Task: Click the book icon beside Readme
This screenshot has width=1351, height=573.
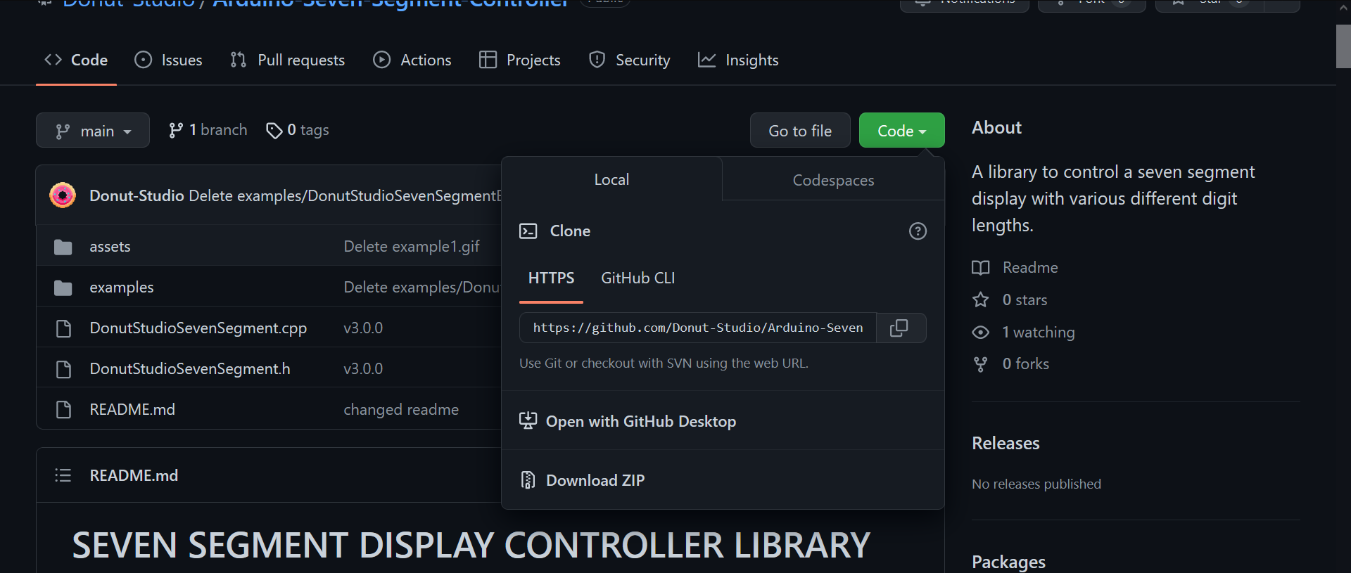Action: pyautogui.click(x=981, y=268)
